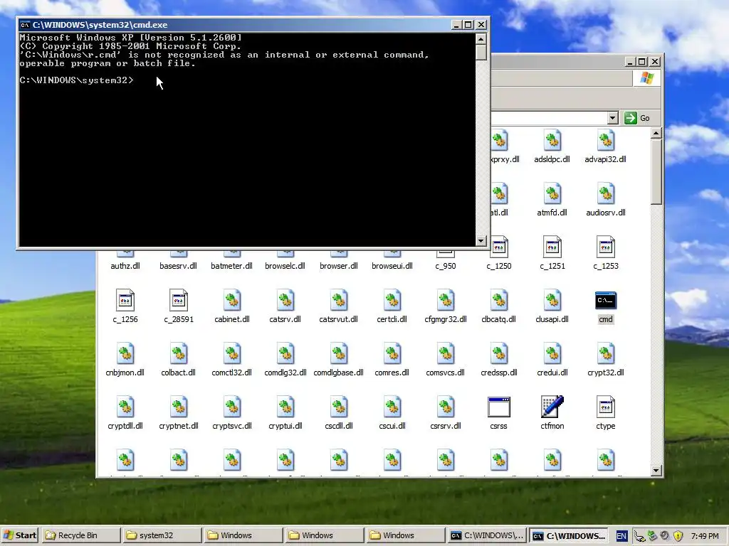The height and width of the screenshot is (546, 729).
Task: Select the c_28591 file icon
Action: (x=179, y=301)
